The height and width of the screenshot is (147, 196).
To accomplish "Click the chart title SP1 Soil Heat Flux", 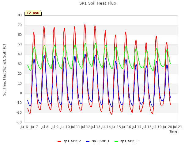I will pyautogui.click(x=98, y=3).
